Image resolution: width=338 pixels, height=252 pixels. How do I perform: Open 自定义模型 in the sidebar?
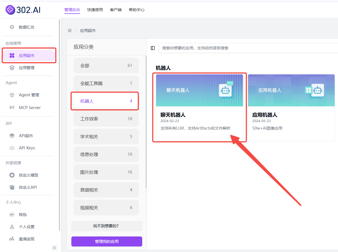point(29,175)
